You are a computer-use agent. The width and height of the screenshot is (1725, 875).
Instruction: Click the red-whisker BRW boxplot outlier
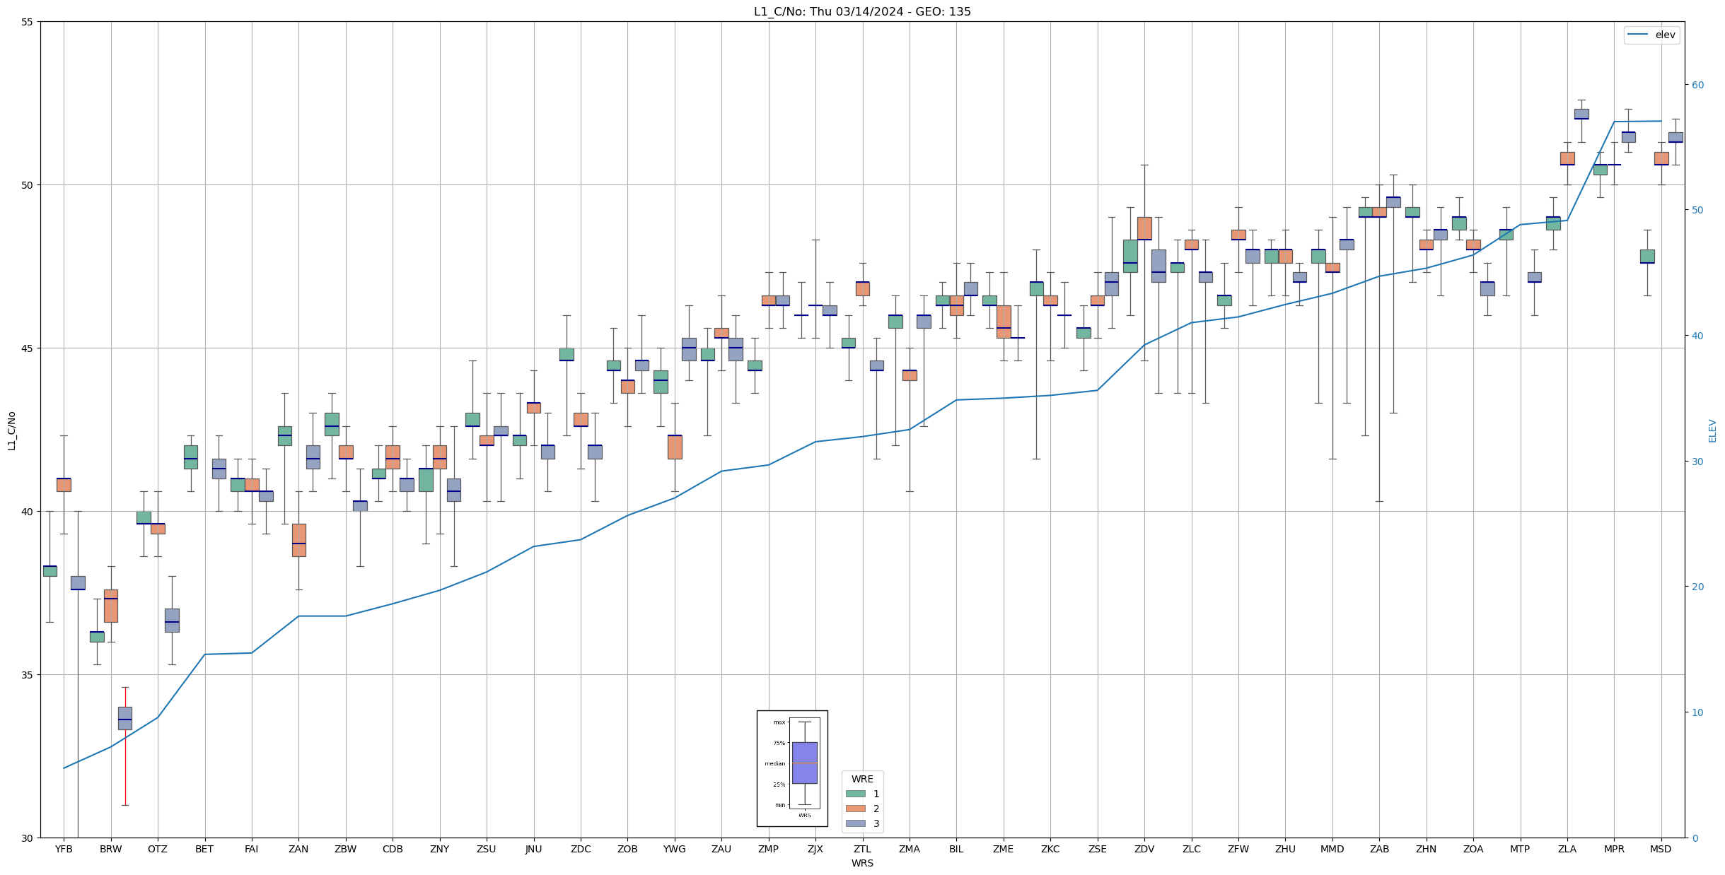point(125,718)
